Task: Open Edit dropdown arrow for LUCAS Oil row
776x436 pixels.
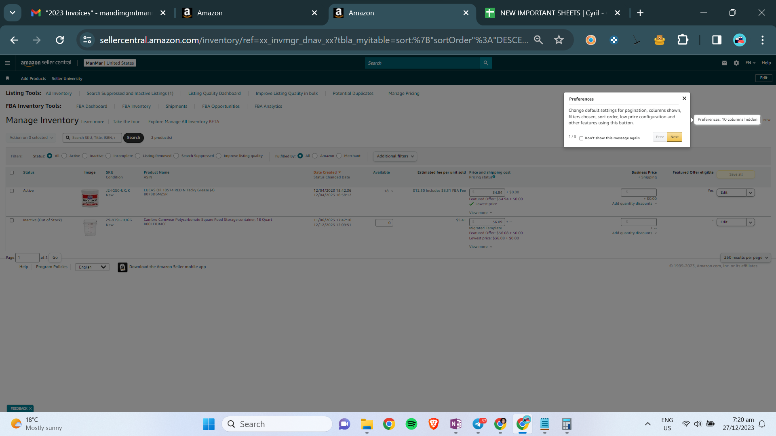Action: pyautogui.click(x=751, y=193)
